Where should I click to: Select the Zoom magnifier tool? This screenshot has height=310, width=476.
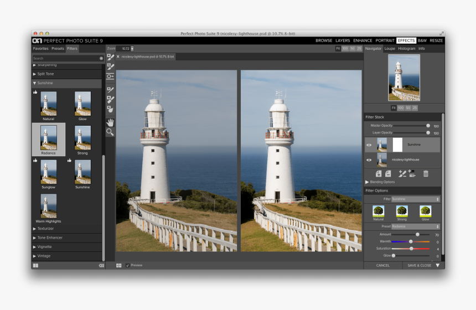(110, 132)
